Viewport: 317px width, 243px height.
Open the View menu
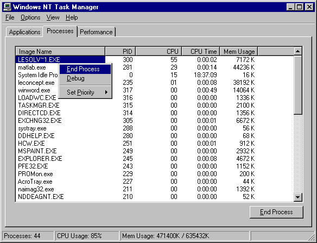tap(53, 17)
